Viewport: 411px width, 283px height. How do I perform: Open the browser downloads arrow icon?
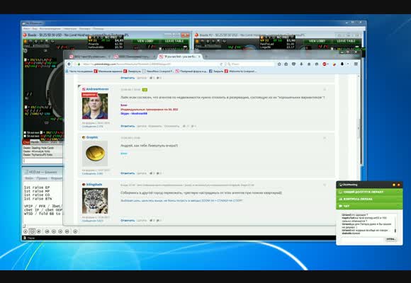pos(301,64)
